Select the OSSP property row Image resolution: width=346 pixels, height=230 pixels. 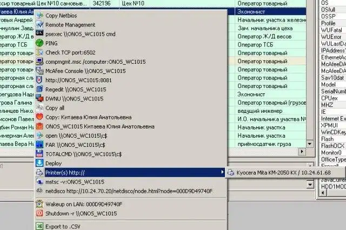pyautogui.click(x=332, y=16)
